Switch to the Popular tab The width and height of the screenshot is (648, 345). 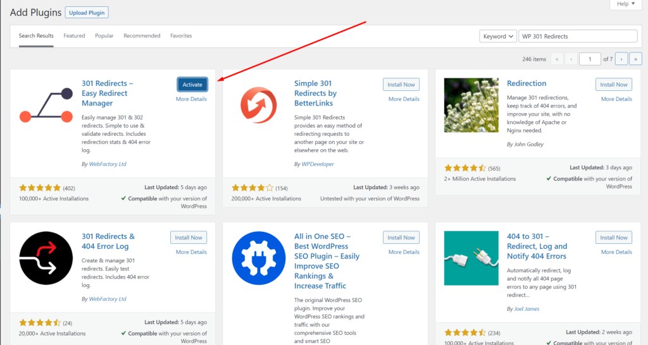[x=104, y=36]
